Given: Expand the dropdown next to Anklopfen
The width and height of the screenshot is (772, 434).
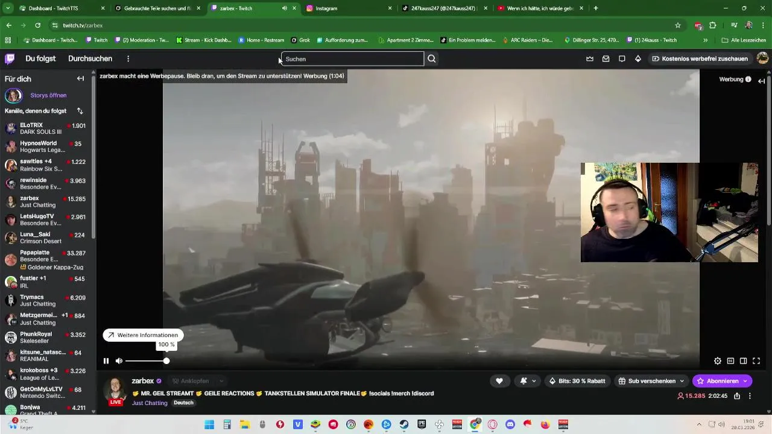Looking at the screenshot, I should coord(221,381).
